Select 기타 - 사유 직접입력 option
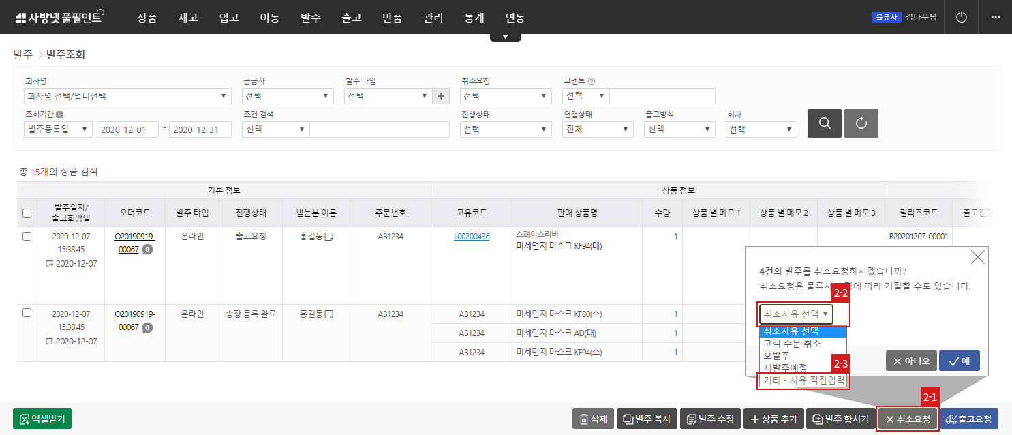The image size is (1012, 435). pos(803,380)
